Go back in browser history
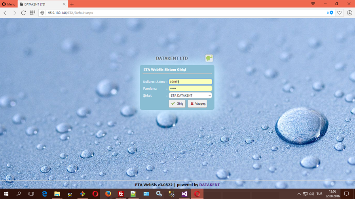The width and height of the screenshot is (355, 199). coord(5,13)
